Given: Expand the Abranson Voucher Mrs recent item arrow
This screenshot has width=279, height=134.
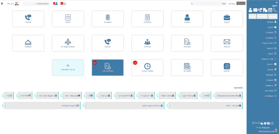Looking at the screenshot, I should [x=215, y=96].
